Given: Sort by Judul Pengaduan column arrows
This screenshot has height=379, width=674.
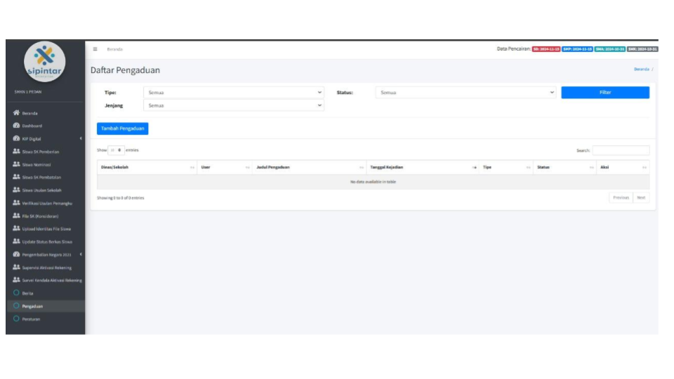Looking at the screenshot, I should tap(362, 168).
